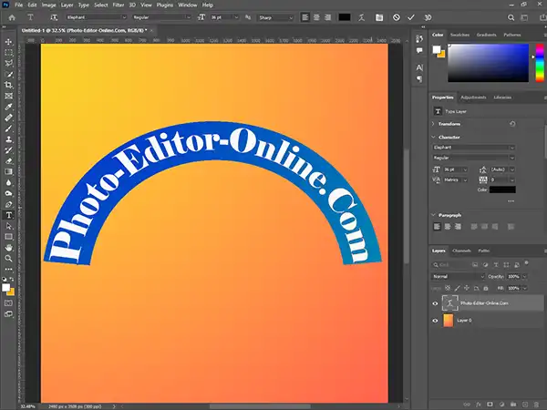This screenshot has width=547, height=410.
Task: Open the layer Opacity dropdown arrow
Action: coord(525,276)
